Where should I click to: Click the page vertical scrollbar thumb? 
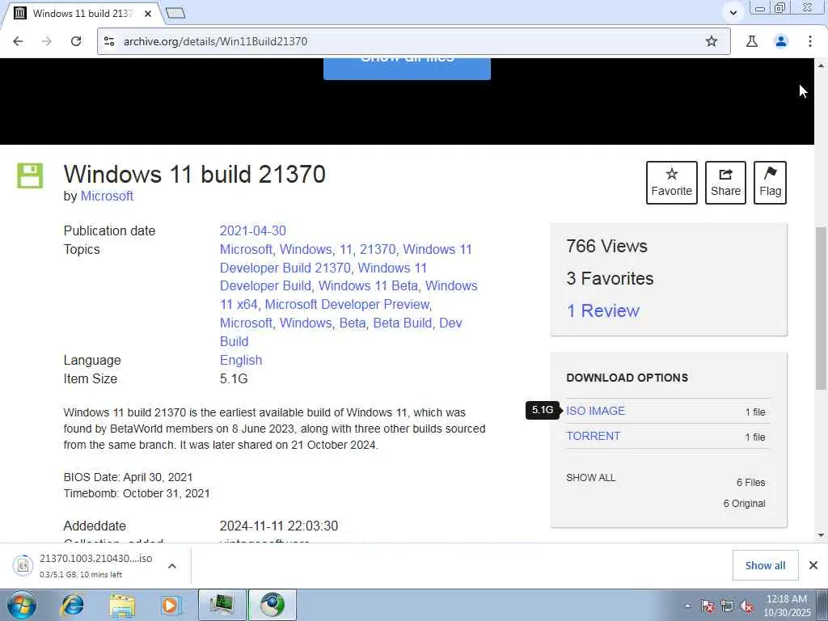[x=821, y=308]
